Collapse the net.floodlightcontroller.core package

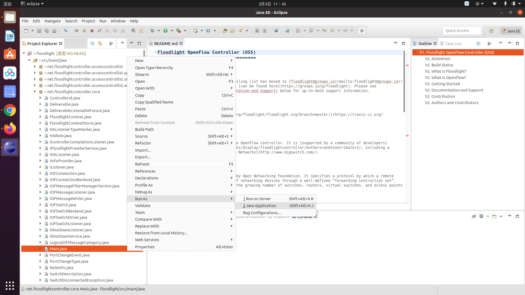[x=35, y=92]
